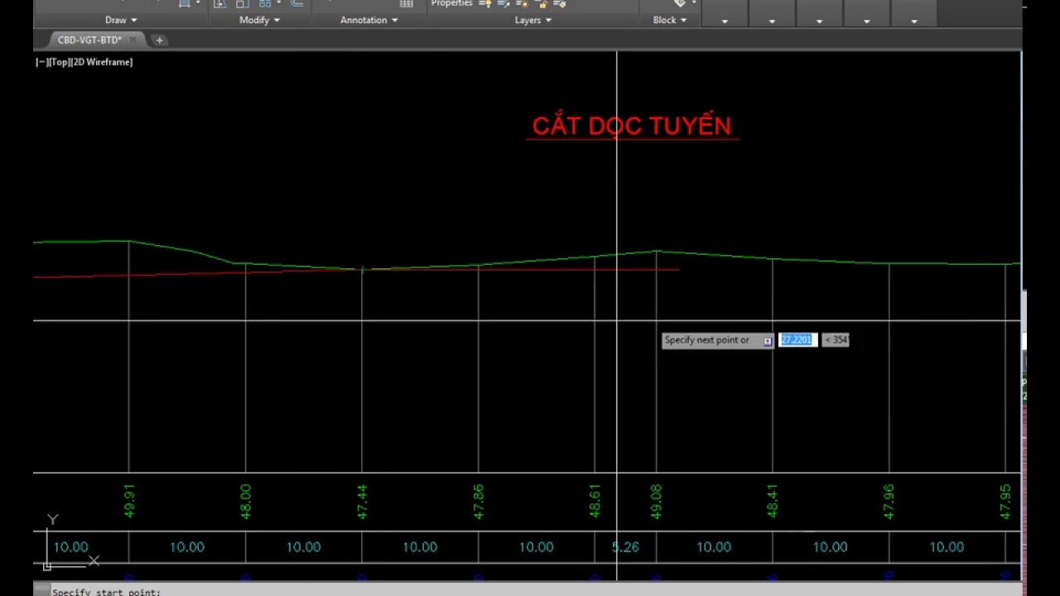Open the collapsed ribbon panel right of Block

click(x=725, y=21)
